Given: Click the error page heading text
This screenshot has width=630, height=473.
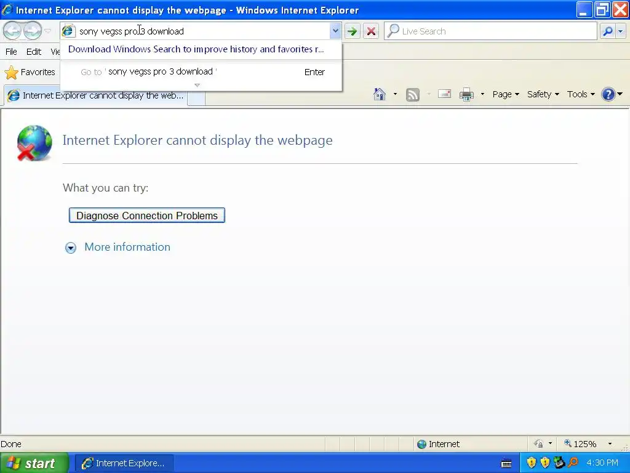Looking at the screenshot, I should 197,140.
